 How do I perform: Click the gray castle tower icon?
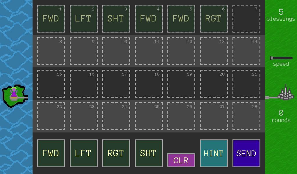tap(286, 94)
